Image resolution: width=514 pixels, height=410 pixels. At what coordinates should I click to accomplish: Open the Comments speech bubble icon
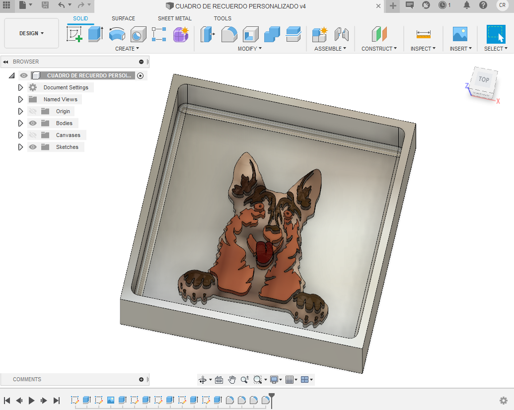(409, 5)
